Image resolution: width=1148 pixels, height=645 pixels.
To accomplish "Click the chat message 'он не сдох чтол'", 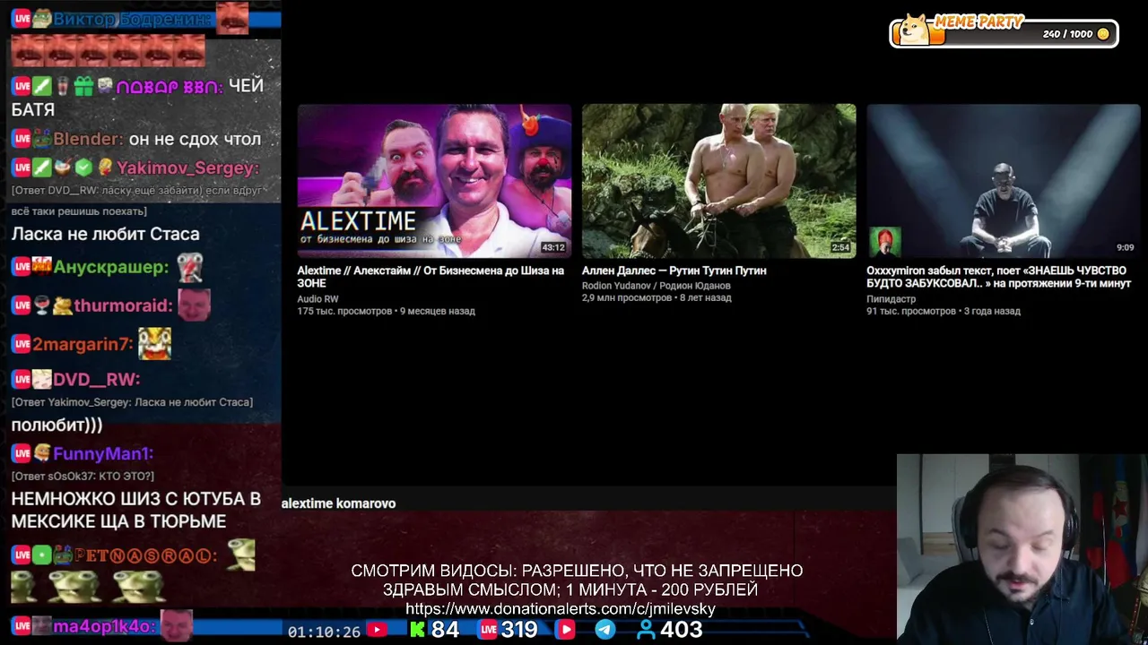I will [195, 139].
